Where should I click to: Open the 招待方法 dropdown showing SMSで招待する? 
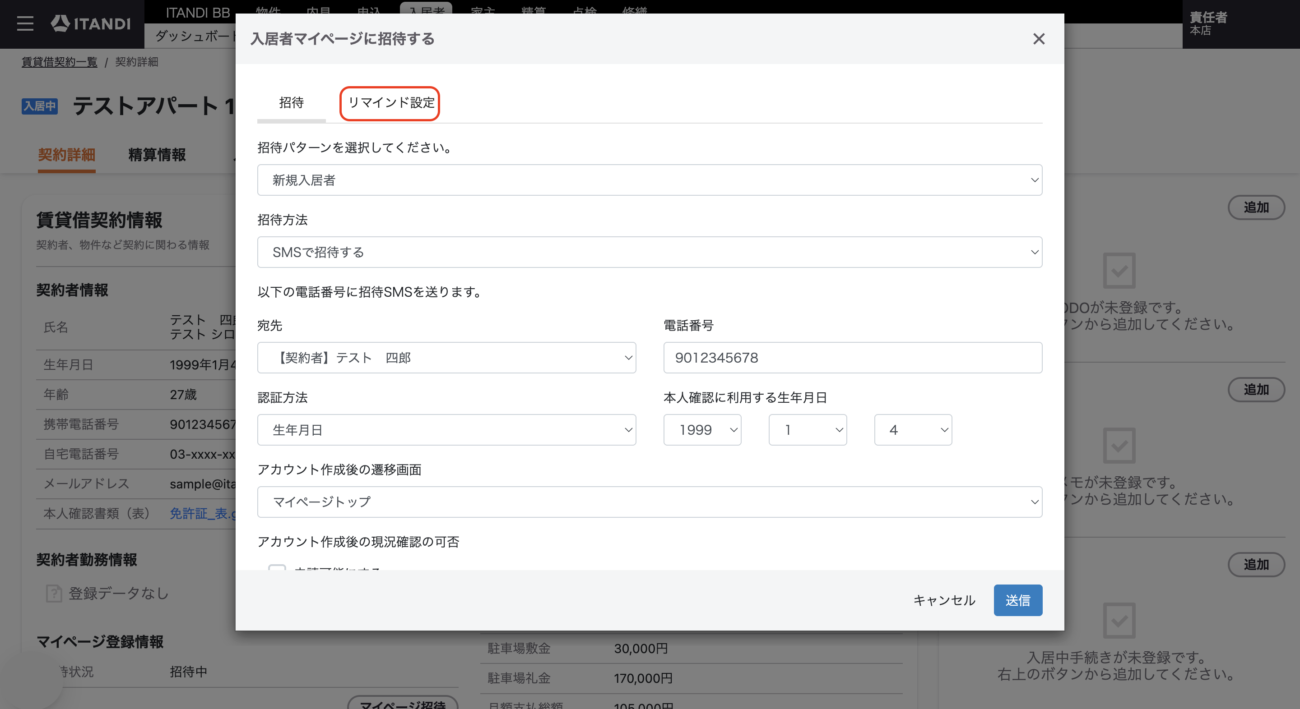[650, 252]
